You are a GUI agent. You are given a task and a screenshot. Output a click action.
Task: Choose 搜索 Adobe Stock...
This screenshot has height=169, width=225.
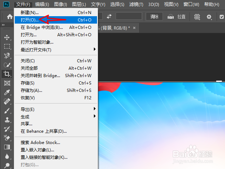56,142
